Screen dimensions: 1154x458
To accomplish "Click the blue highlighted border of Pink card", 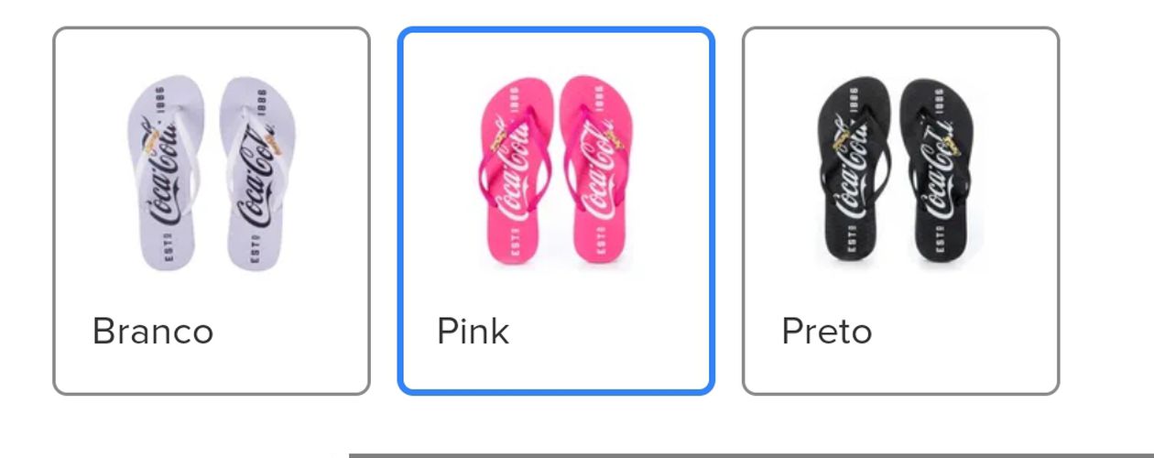I will [x=556, y=29].
